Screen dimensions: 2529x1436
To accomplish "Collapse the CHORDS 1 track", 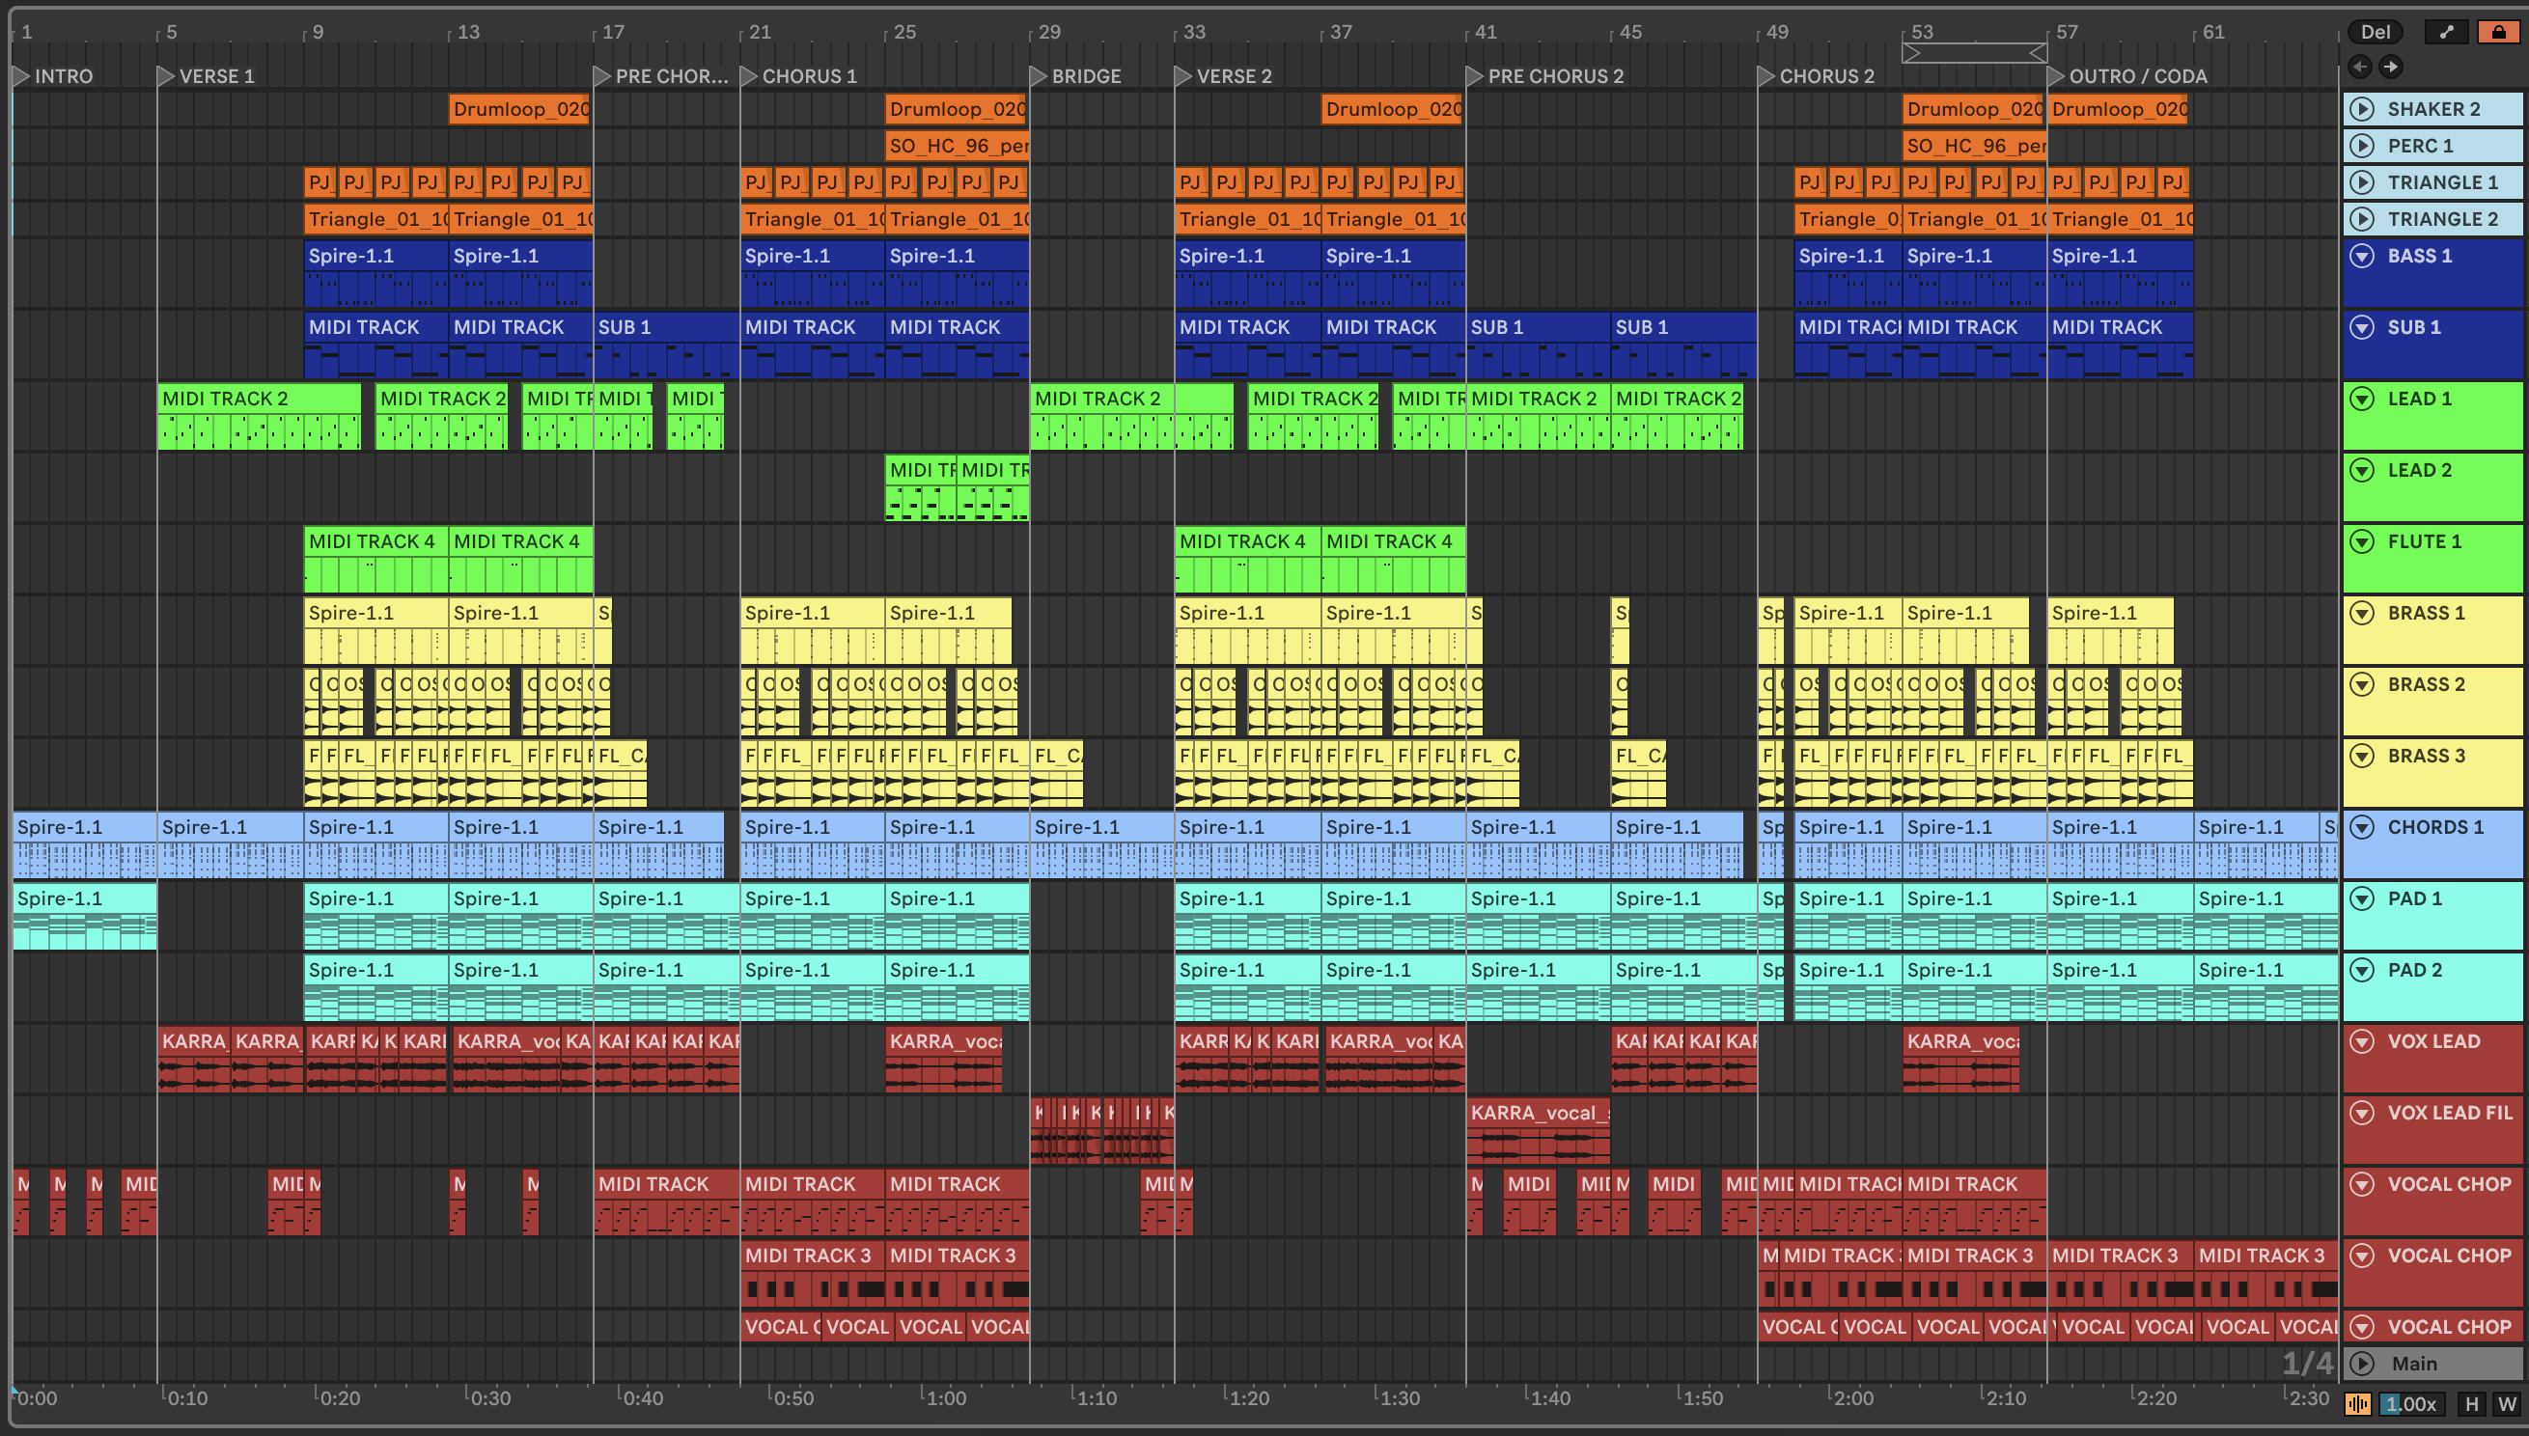I will 2361,827.
